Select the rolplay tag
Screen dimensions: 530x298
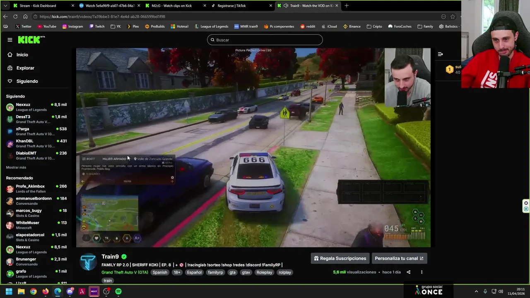point(285,272)
